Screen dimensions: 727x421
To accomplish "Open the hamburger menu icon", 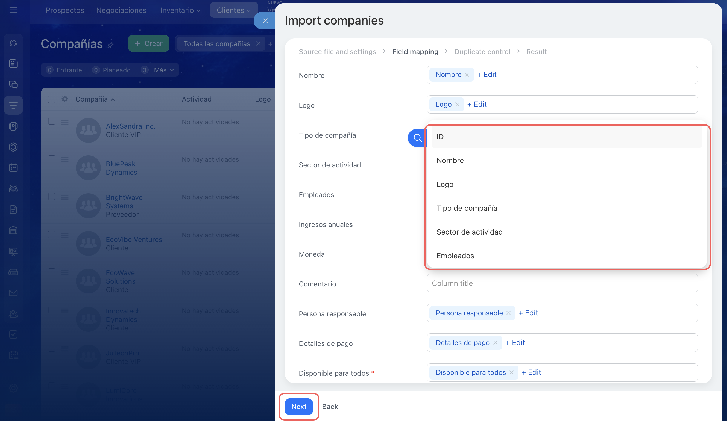I will [x=13, y=10].
